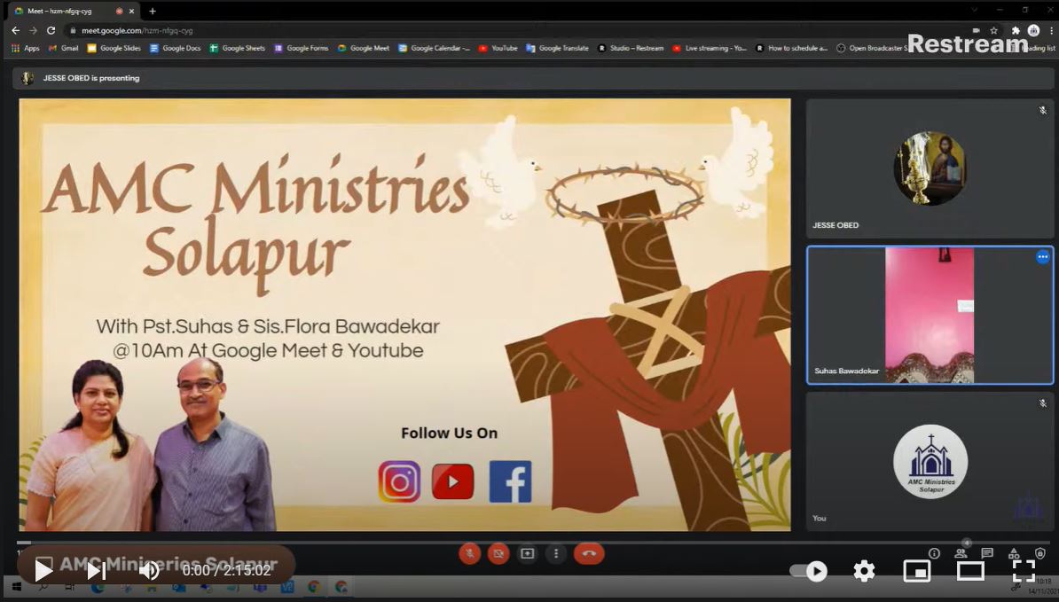Mute the YouTube player volume

149,571
